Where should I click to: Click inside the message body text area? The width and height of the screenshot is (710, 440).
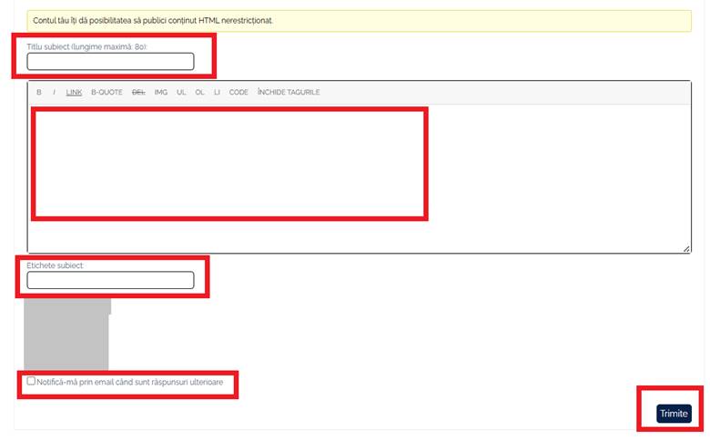pyautogui.click(x=228, y=164)
